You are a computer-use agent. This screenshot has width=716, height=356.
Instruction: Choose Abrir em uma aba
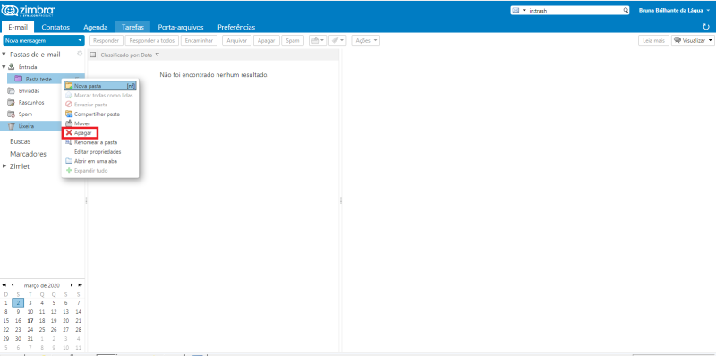pyautogui.click(x=100, y=161)
